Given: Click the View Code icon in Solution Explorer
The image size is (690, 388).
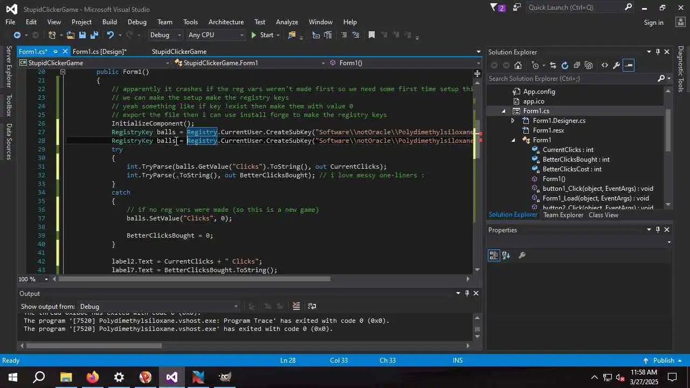Looking at the screenshot, I should pyautogui.click(x=605, y=65).
